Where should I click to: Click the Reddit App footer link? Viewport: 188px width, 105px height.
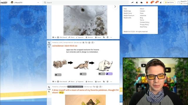click(x=127, y=11)
